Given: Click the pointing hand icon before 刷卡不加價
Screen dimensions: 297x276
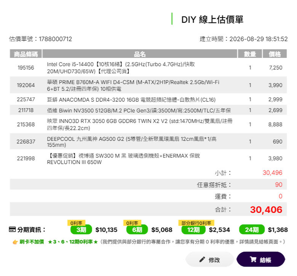Looking at the screenshot, I should pos(15,242).
